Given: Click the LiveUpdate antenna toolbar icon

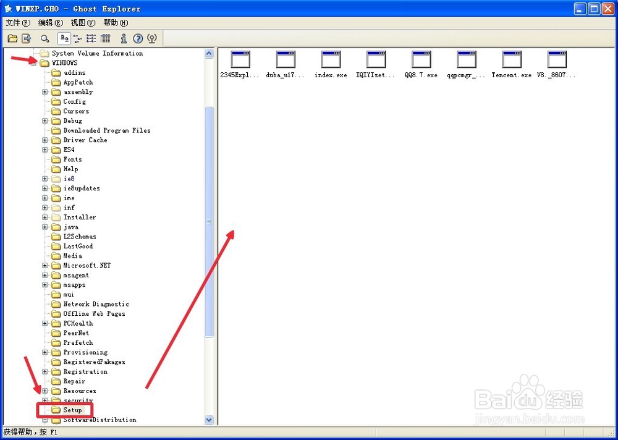Looking at the screenshot, I should (152, 38).
